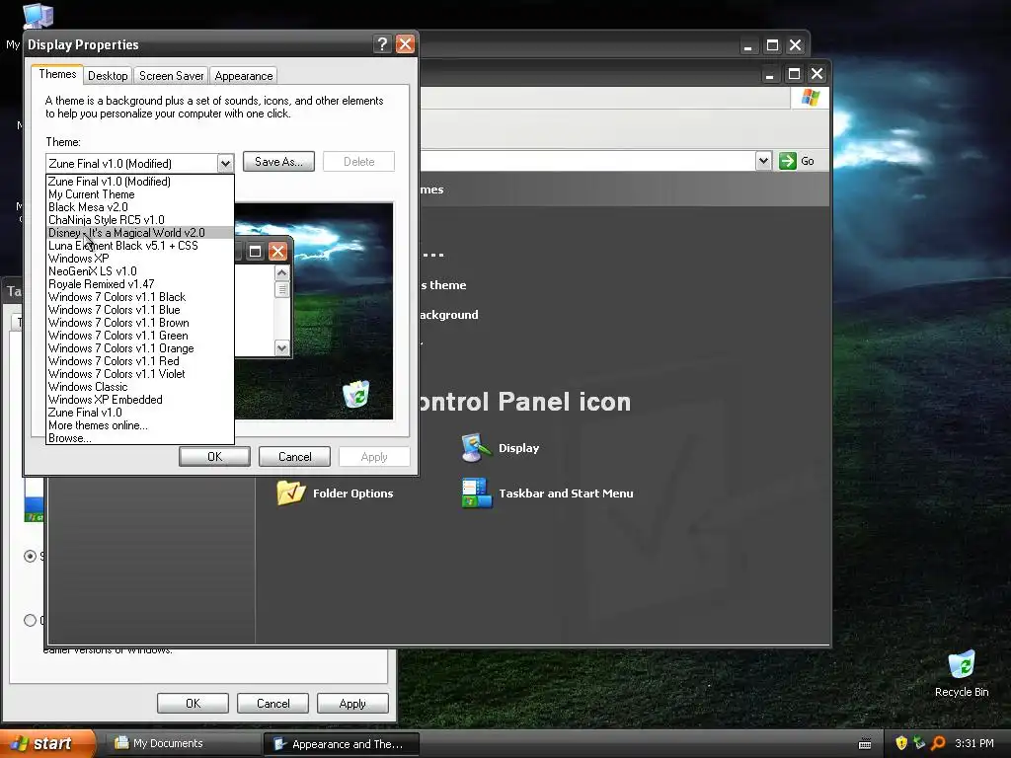Click Save As... button
Viewport: 1011px width, 758px height.
278,162
